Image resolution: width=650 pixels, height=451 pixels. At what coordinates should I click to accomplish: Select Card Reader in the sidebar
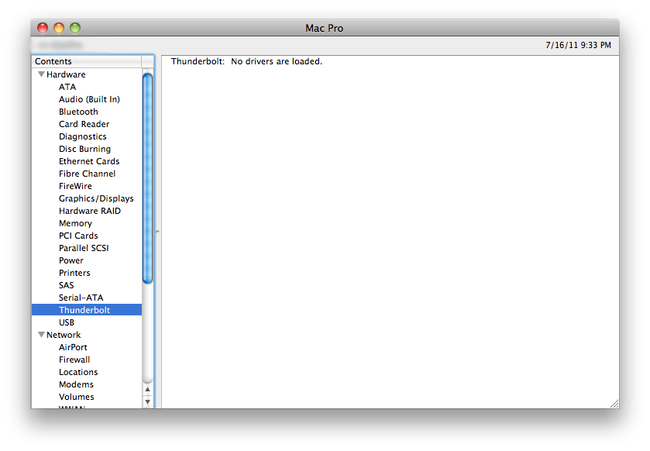[x=84, y=124]
